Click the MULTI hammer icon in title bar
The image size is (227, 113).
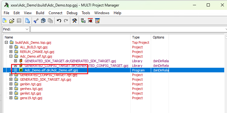click(x=7, y=5)
